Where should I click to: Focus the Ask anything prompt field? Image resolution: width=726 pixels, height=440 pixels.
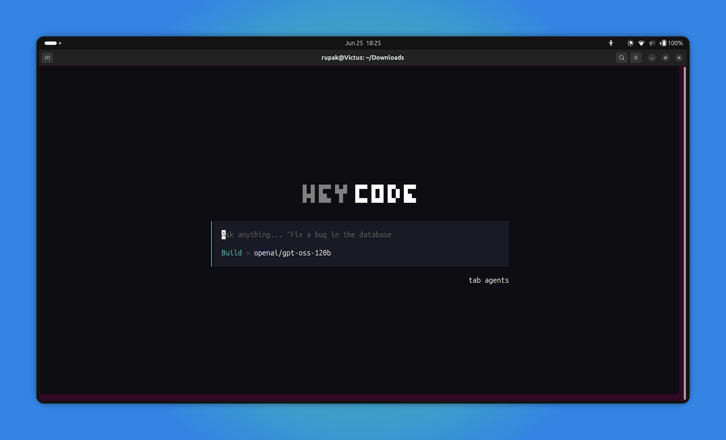click(x=361, y=235)
